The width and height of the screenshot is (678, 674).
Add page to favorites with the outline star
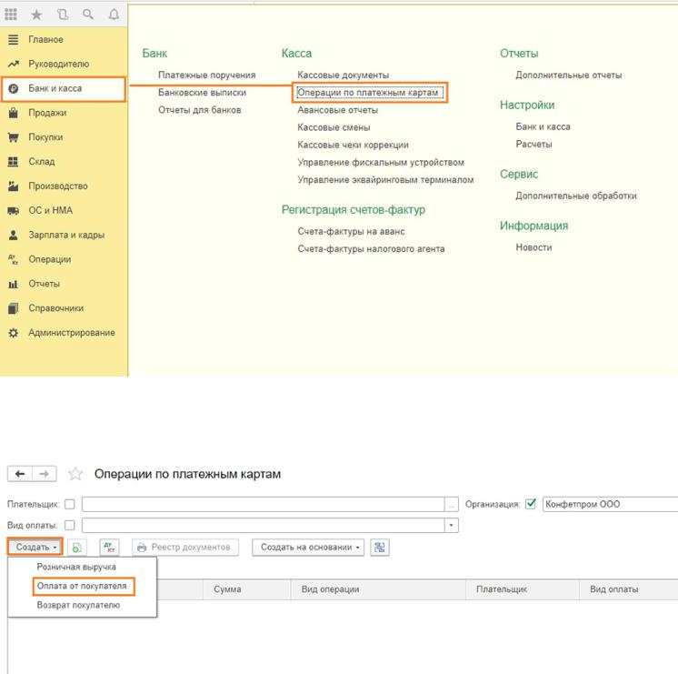click(x=75, y=475)
